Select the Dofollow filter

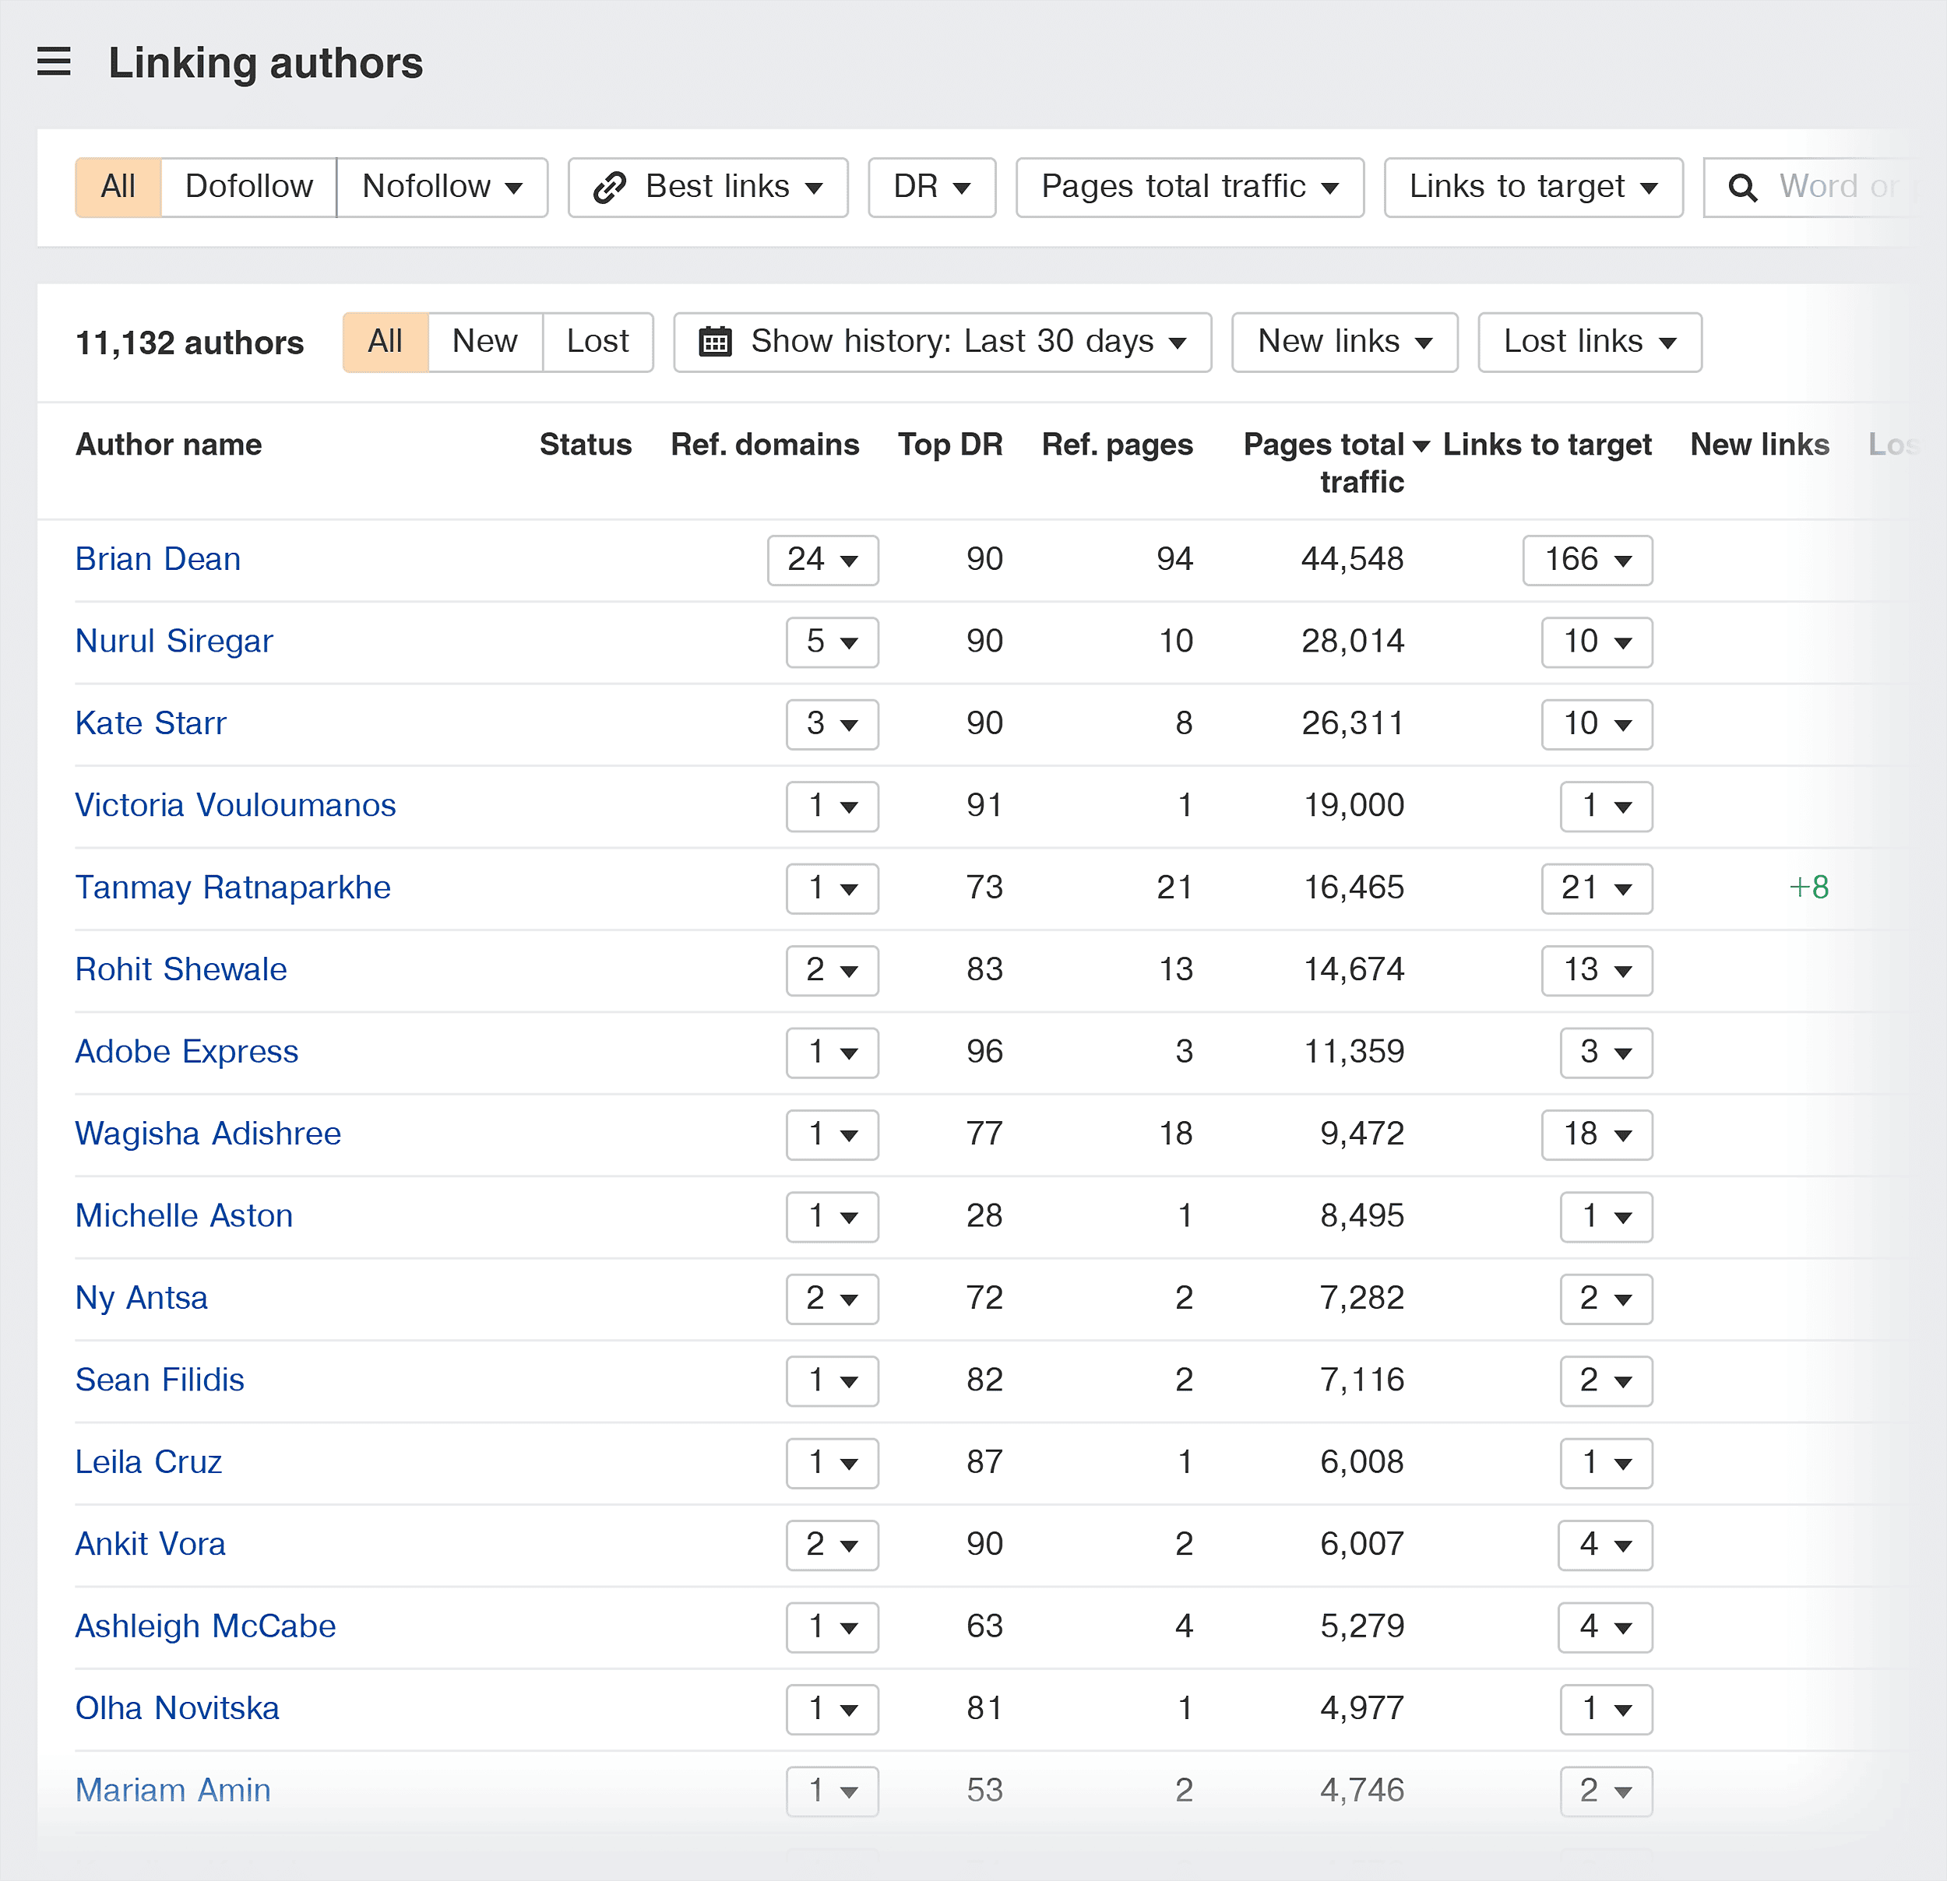248,187
